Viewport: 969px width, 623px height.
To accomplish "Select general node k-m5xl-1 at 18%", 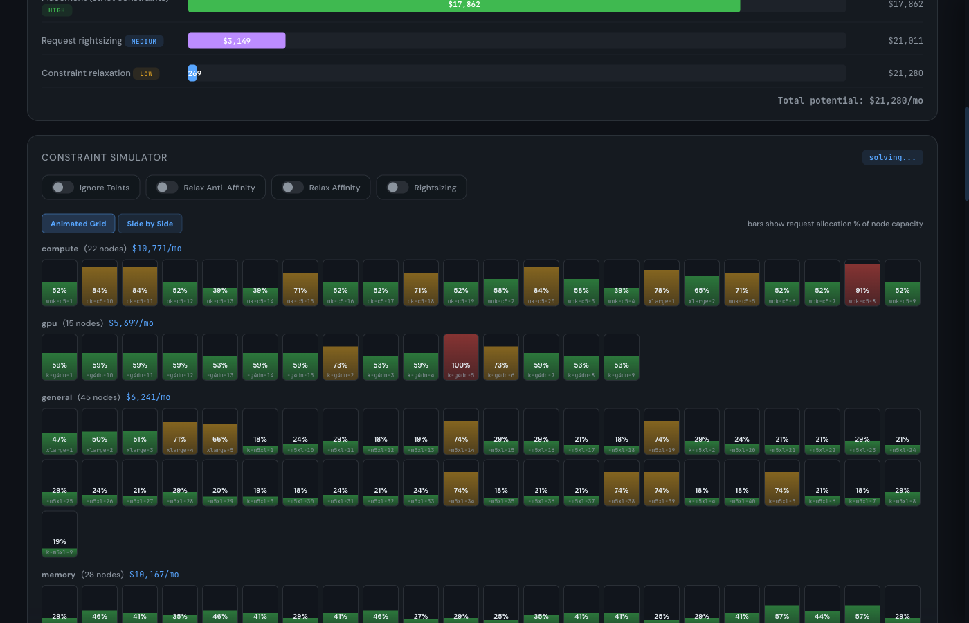I will point(260,431).
